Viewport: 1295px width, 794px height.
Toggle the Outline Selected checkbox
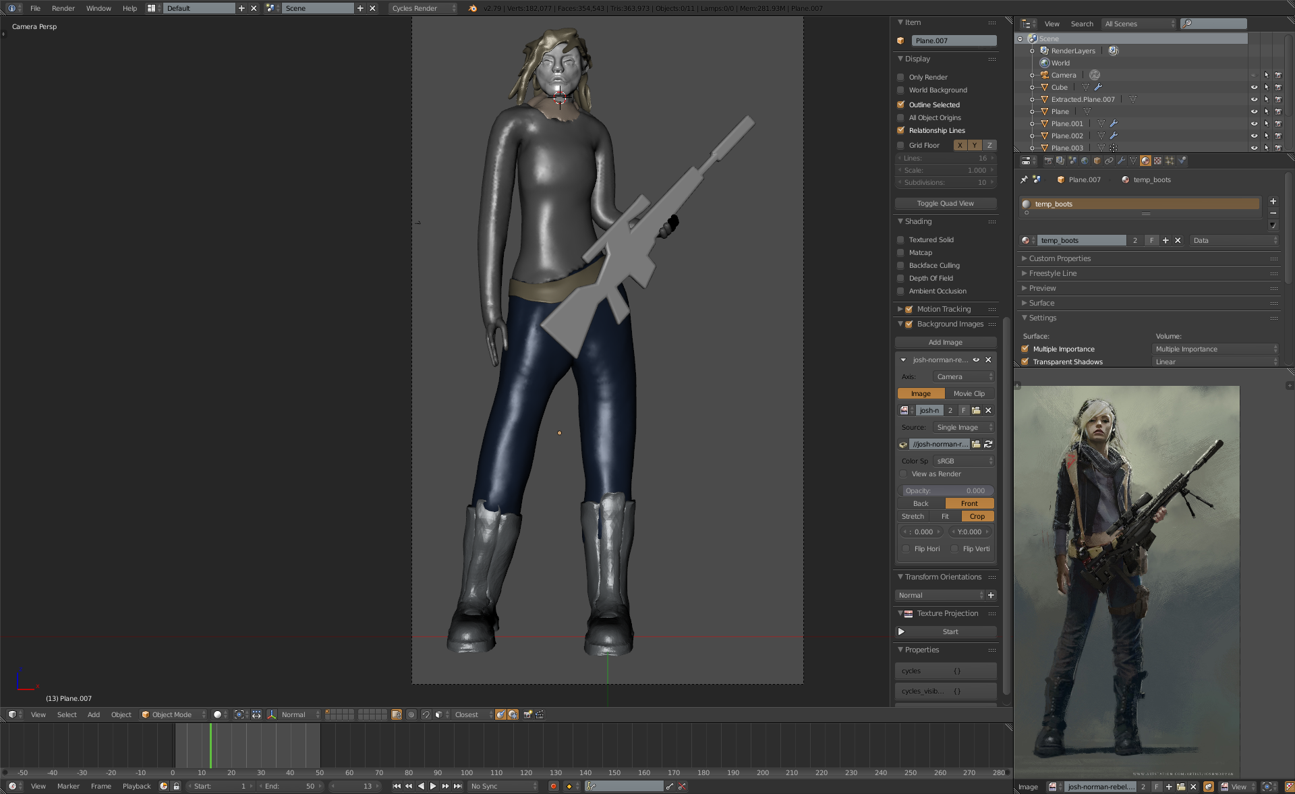coord(900,105)
